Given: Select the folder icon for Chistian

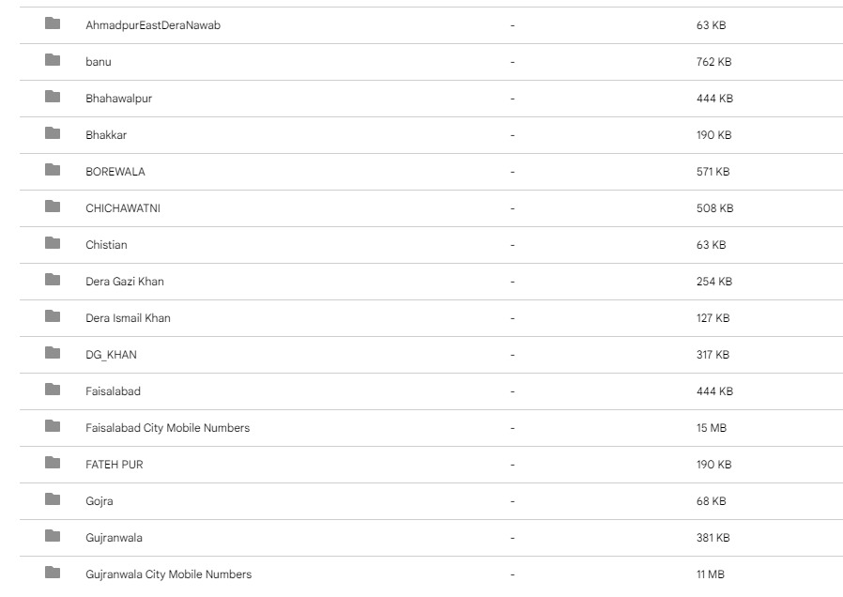Looking at the screenshot, I should (x=53, y=243).
